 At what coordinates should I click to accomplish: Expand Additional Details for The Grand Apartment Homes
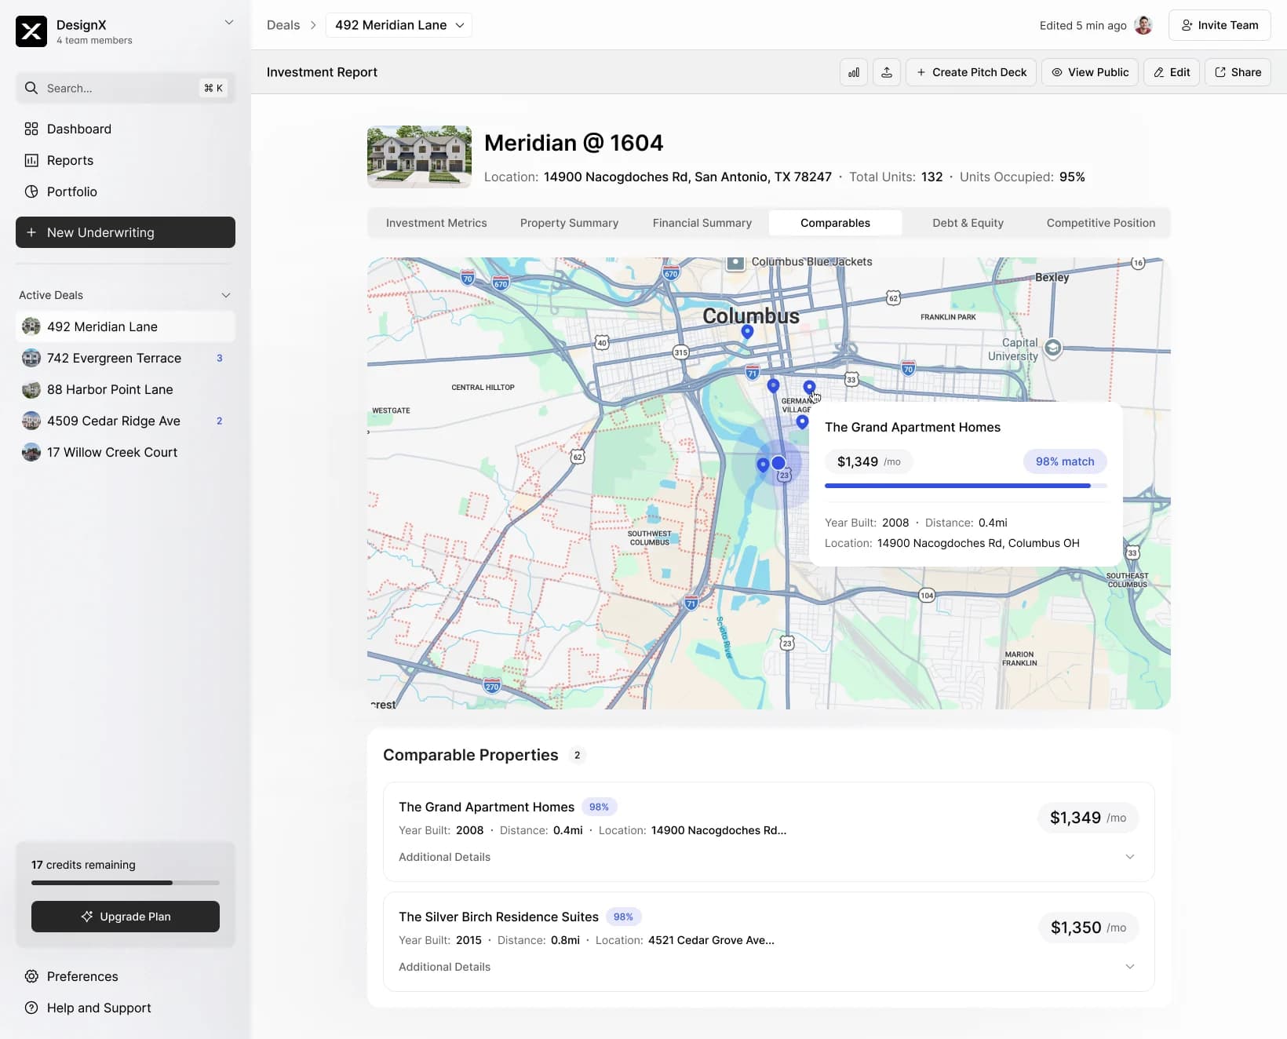click(x=767, y=857)
